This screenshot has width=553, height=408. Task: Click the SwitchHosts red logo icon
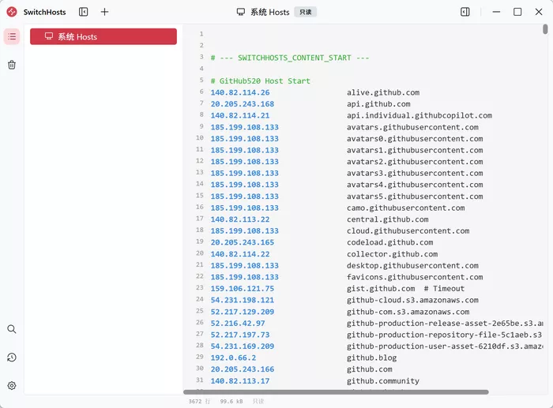[x=12, y=12]
